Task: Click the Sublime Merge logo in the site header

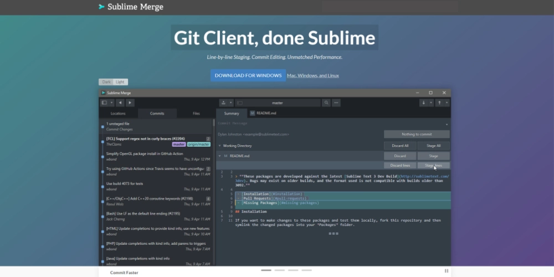Action: coord(131,7)
